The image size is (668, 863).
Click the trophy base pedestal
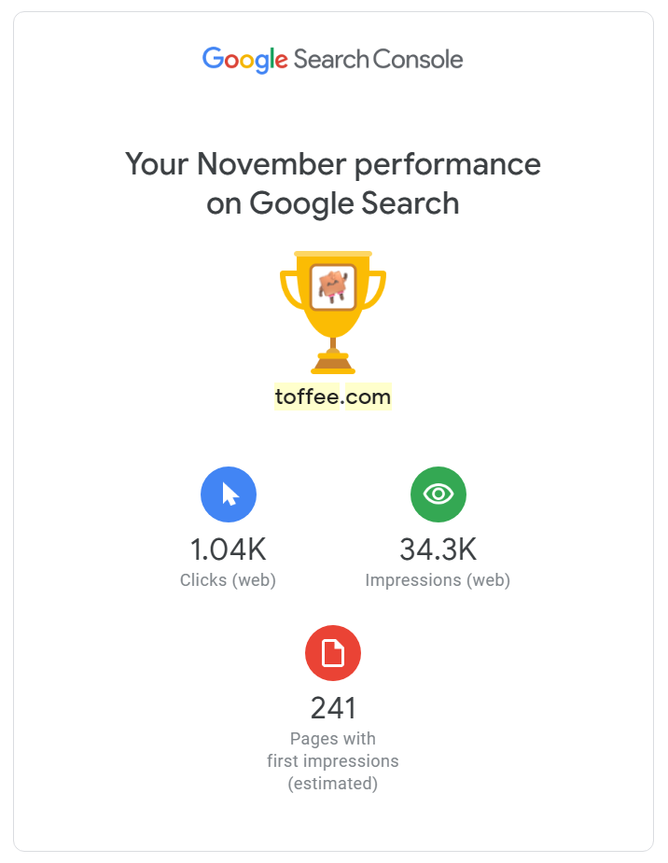(333, 363)
